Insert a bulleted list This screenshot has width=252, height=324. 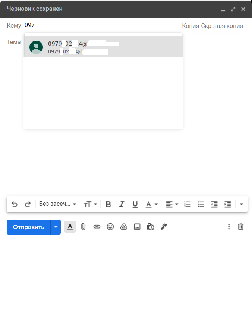[201, 204]
